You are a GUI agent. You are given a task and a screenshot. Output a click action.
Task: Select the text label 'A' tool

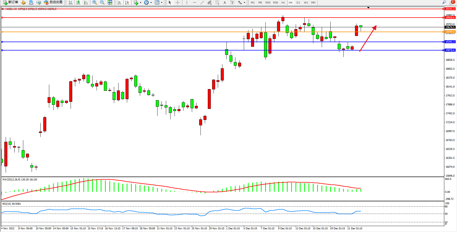click(225, 2)
